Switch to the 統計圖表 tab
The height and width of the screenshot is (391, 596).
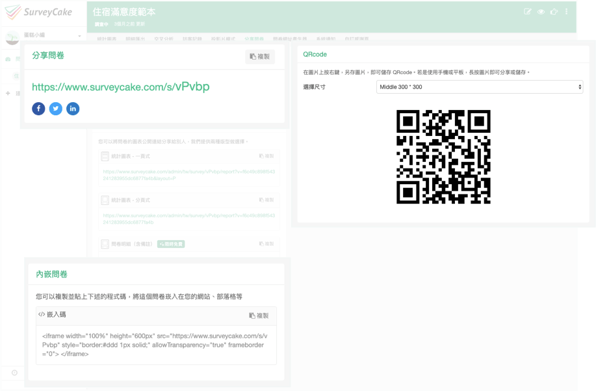coord(107,38)
